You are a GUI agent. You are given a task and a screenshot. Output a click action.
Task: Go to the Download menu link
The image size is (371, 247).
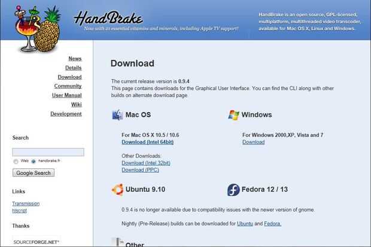point(69,77)
